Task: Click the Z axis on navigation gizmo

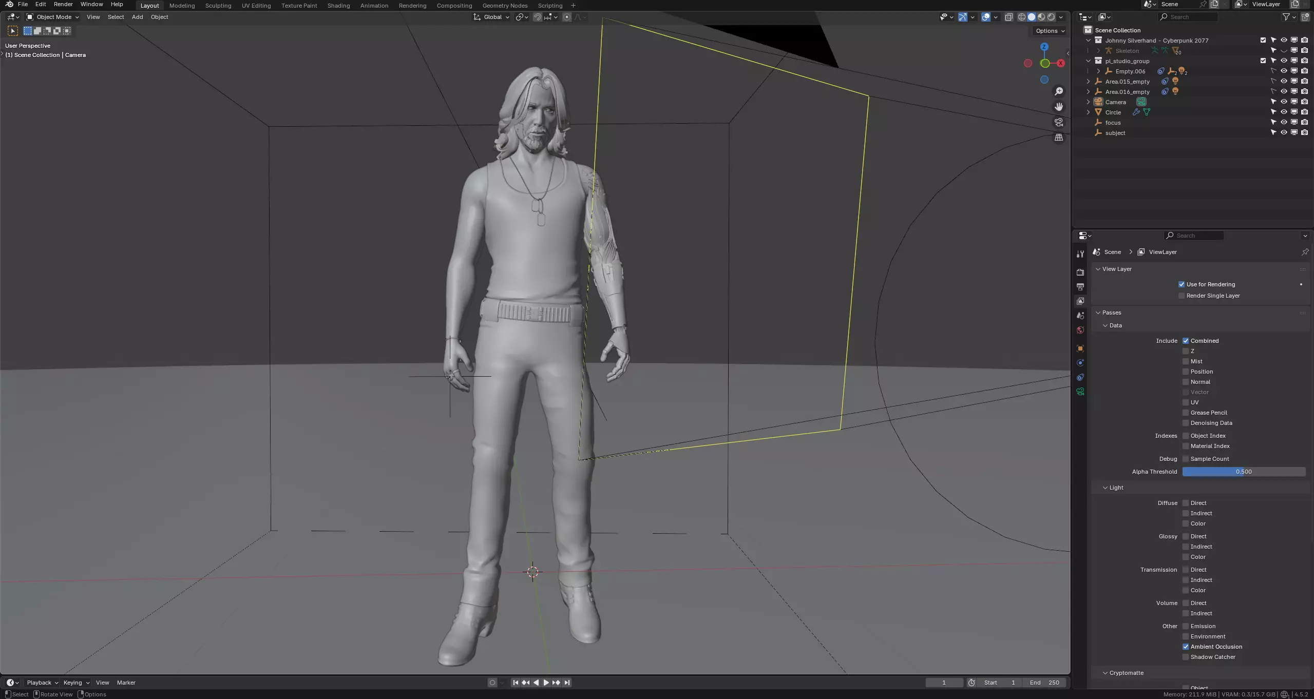Action: pos(1044,47)
